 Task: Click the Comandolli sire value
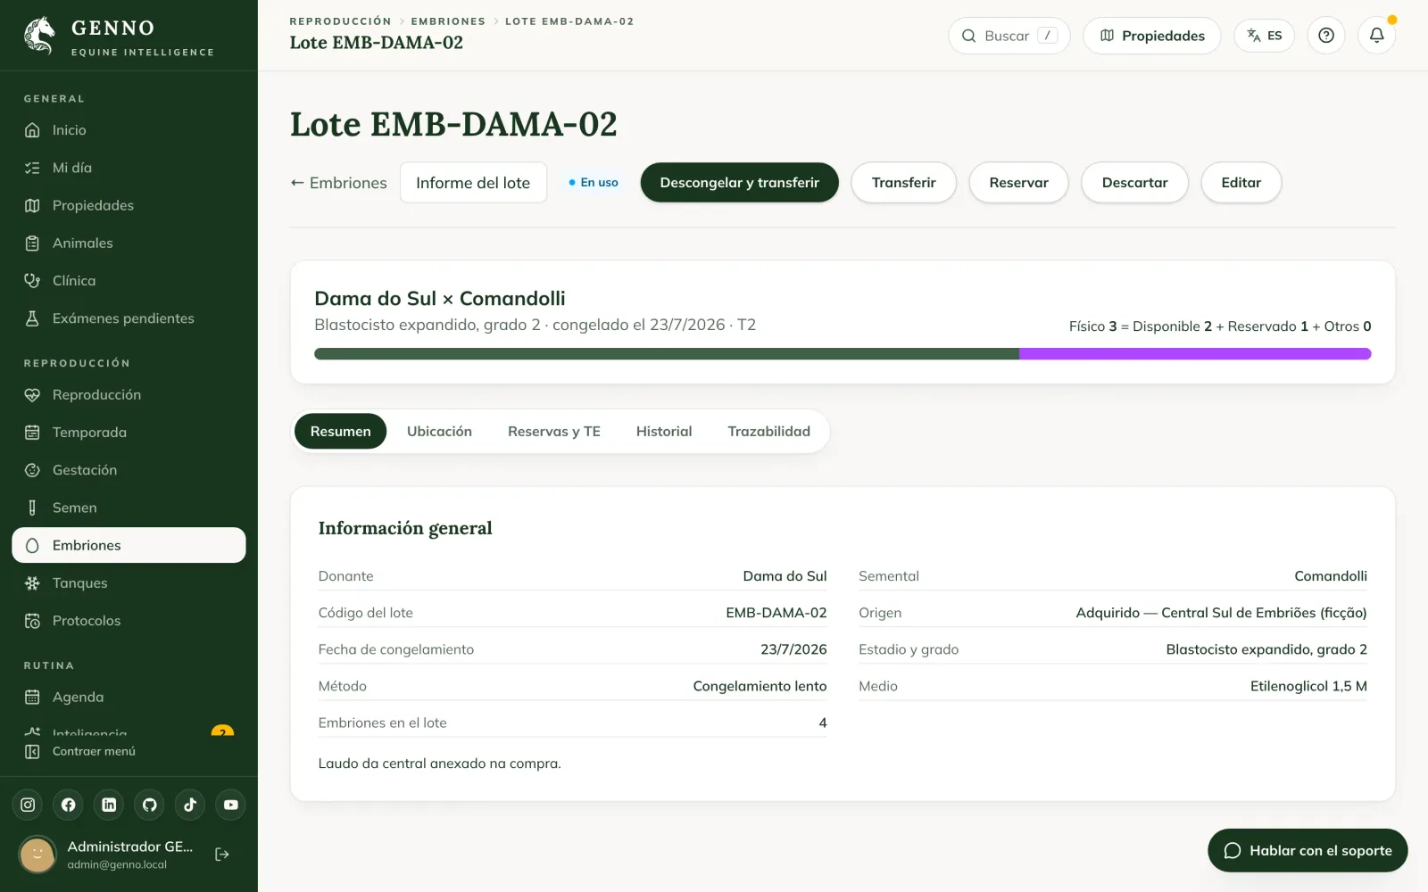(1331, 576)
